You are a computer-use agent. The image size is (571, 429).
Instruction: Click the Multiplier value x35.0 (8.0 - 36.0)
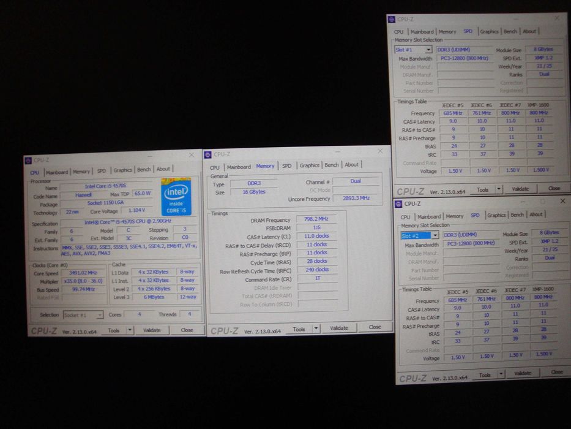83,281
